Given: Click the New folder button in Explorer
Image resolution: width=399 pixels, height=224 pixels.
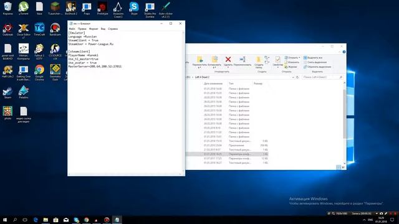Looking at the screenshot, I should click(259, 62).
